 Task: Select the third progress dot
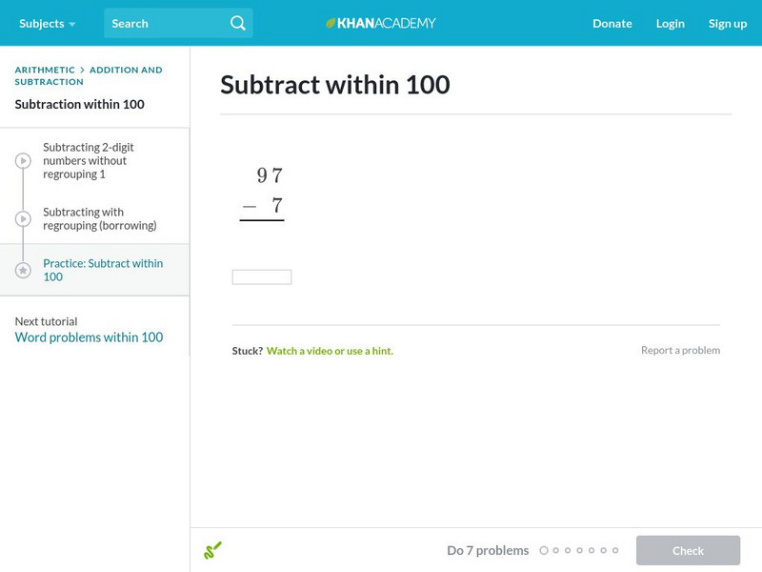567,550
